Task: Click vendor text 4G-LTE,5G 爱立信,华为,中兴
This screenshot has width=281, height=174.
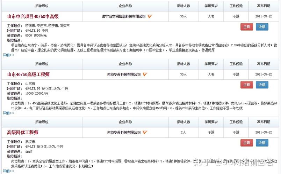Action: pyautogui.click(x=46, y=88)
